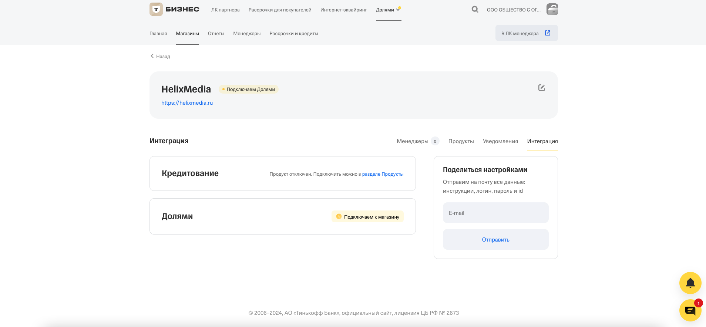Image resolution: width=706 pixels, height=327 pixels.
Task: Click the ООО ОБЩЕСТВО С ОГ... company name
Action: click(514, 10)
